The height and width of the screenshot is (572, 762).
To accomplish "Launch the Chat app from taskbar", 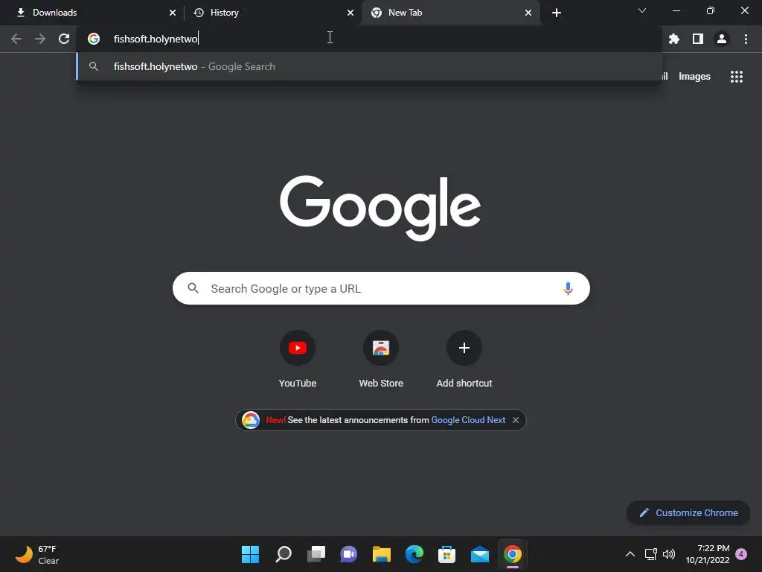I will pos(348,554).
